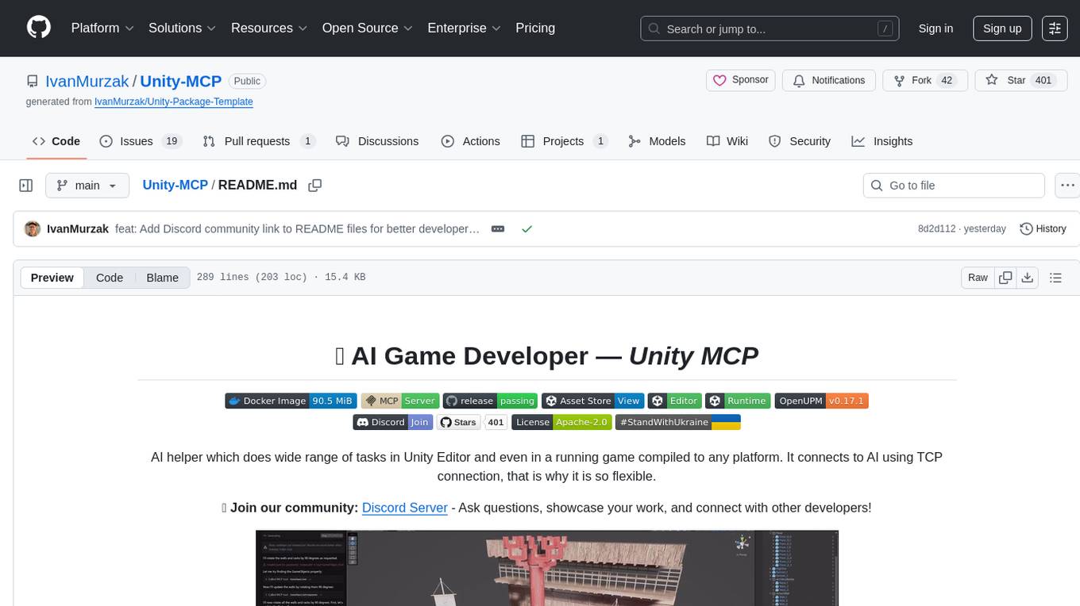
Task: Click the License Apache-2.0 badge
Action: (561, 422)
